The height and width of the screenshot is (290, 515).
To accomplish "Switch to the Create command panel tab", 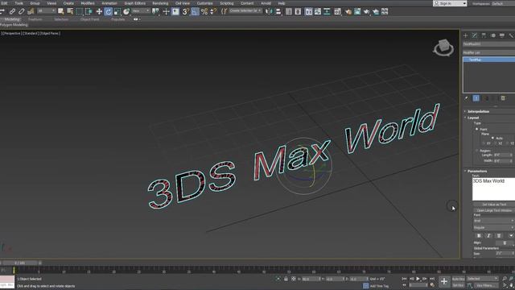I will (466, 35).
